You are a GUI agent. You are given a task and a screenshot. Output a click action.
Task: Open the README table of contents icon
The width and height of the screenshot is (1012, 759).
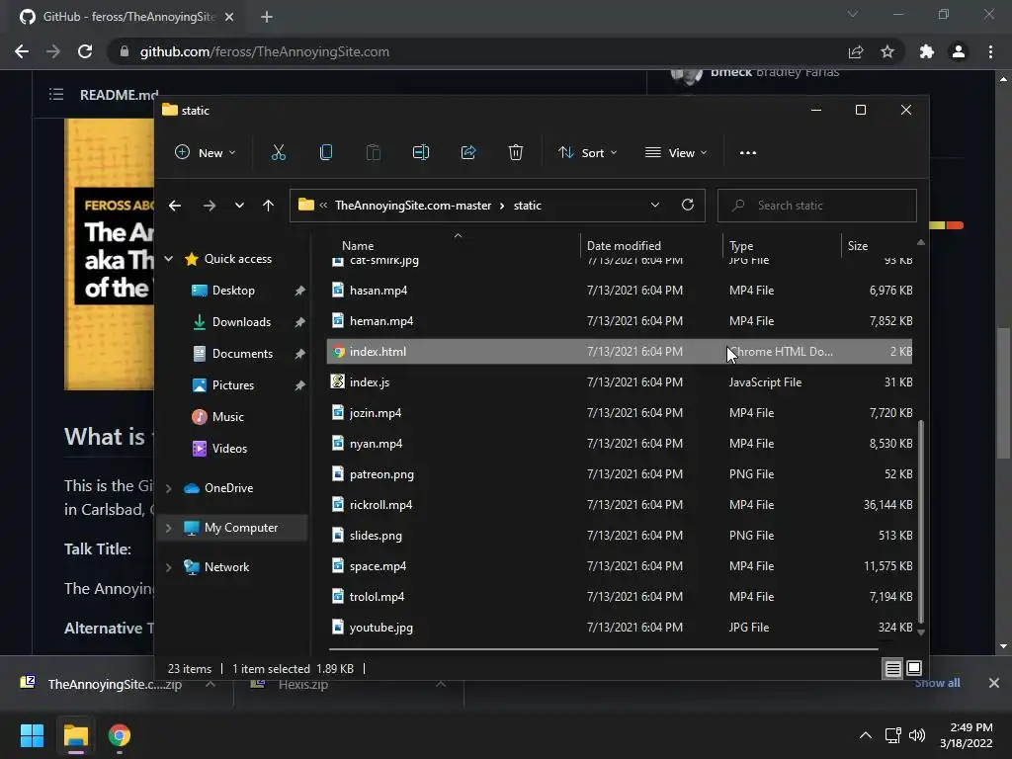coord(56,94)
